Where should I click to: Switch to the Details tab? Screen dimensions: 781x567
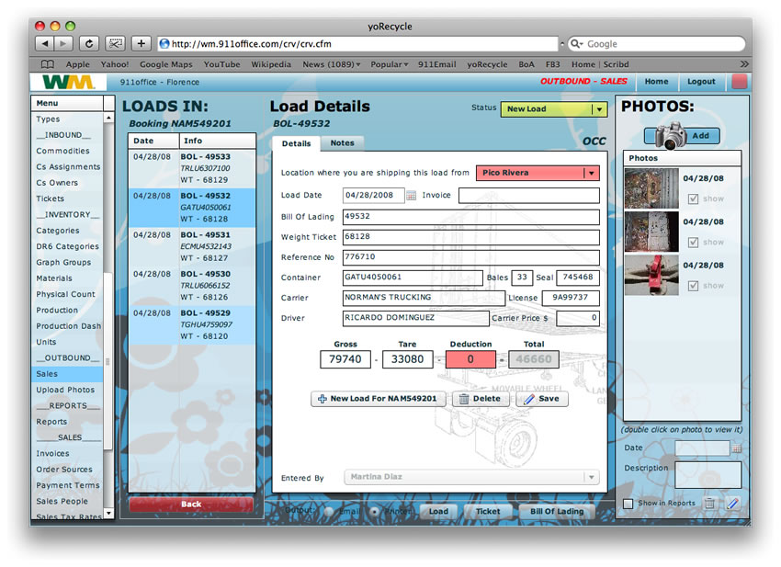(x=296, y=143)
